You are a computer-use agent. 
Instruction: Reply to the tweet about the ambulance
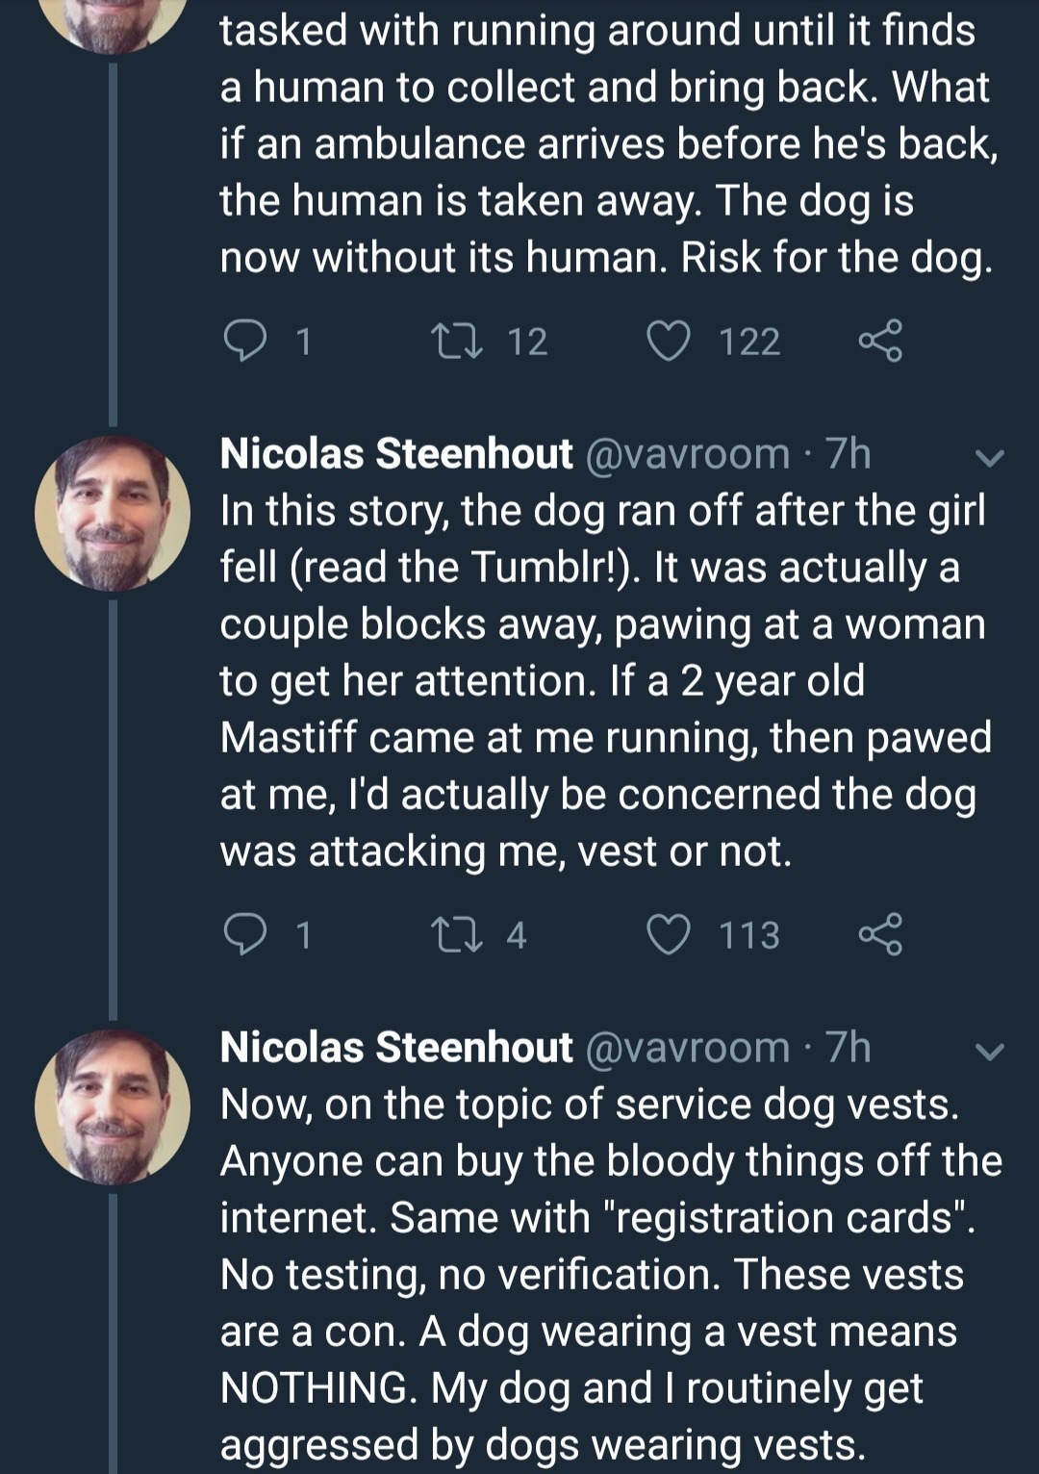tap(244, 341)
